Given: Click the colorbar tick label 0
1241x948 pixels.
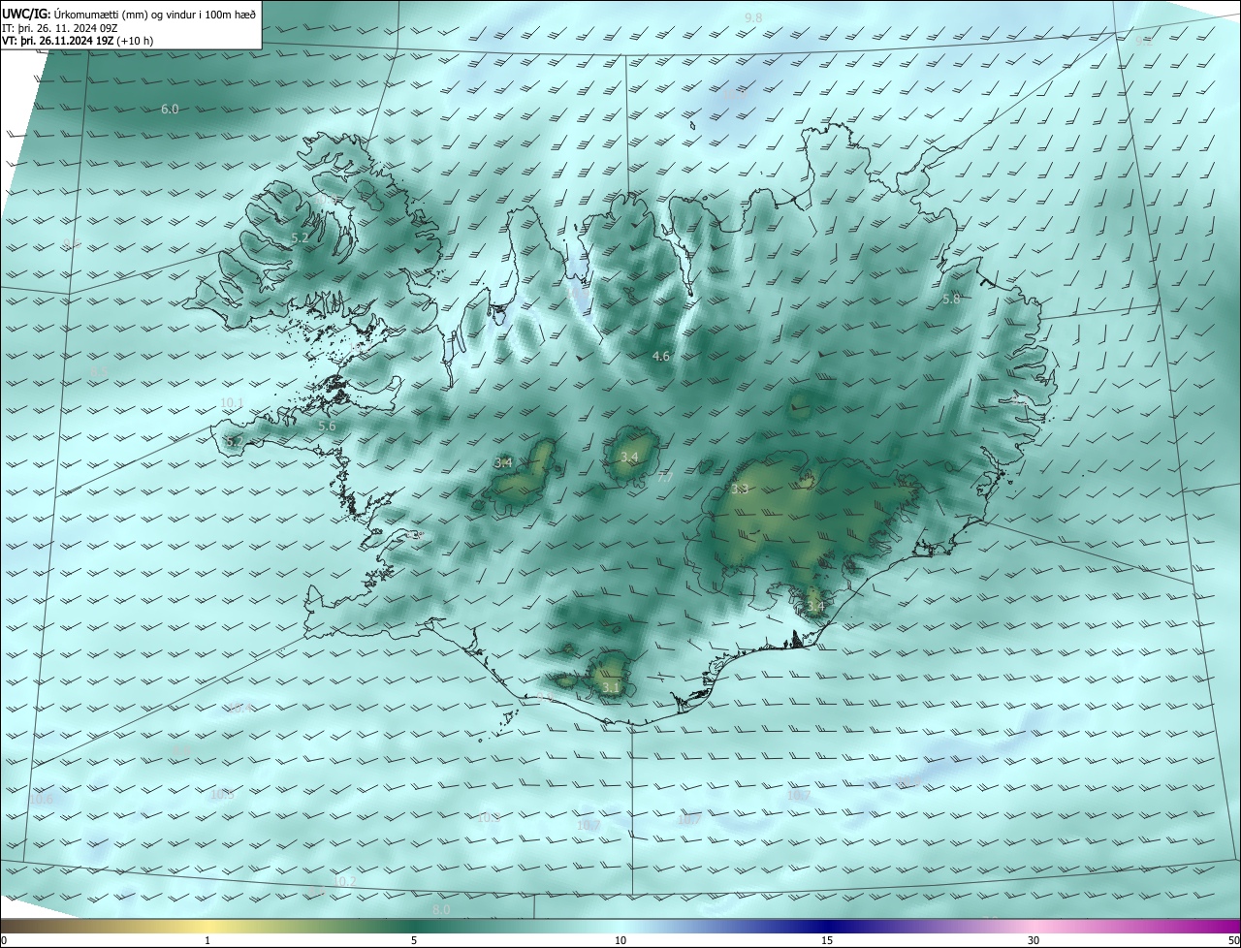Looking at the screenshot, I should [4, 940].
